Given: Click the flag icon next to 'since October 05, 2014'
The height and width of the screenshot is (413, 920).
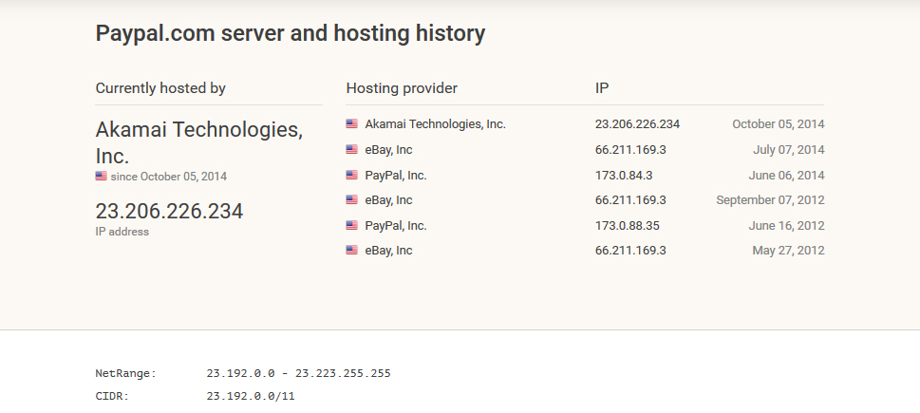Looking at the screenshot, I should click(x=101, y=176).
